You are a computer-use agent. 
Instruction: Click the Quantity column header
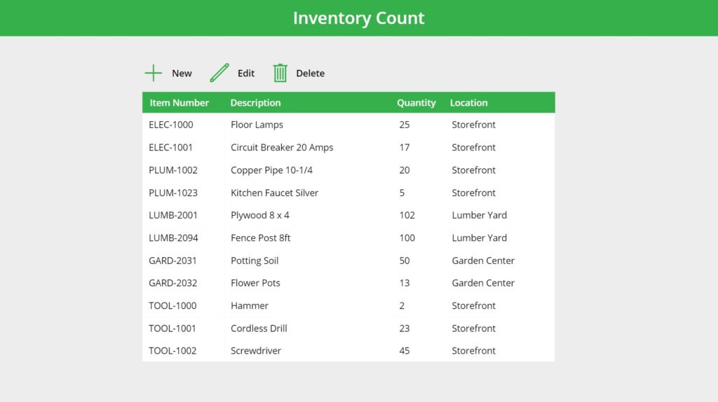click(416, 103)
